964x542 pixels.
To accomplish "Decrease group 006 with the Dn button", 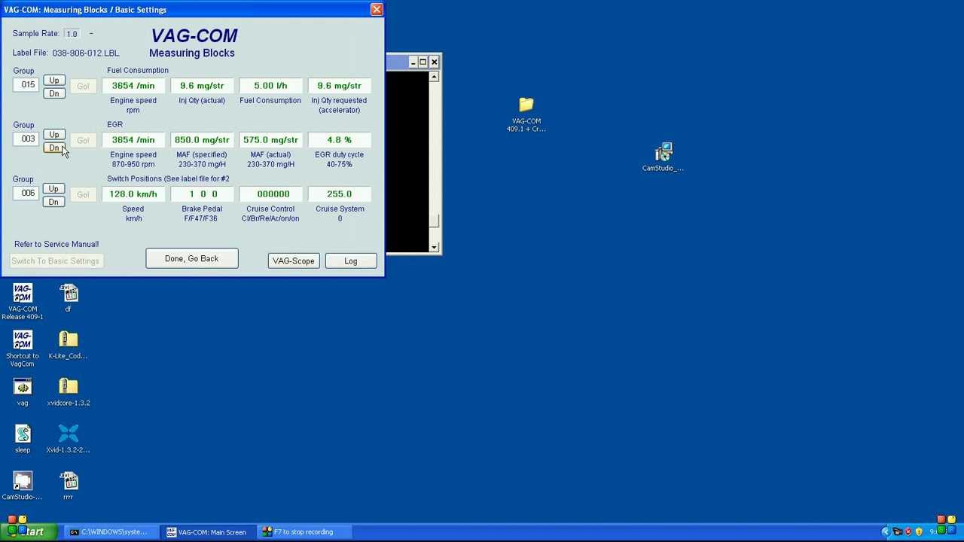I will (53, 202).
